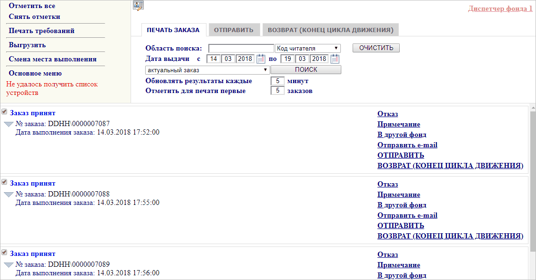This screenshot has width=536, height=280.
Task: Click the Диспетчер фонда 1 link
Action: point(500,8)
